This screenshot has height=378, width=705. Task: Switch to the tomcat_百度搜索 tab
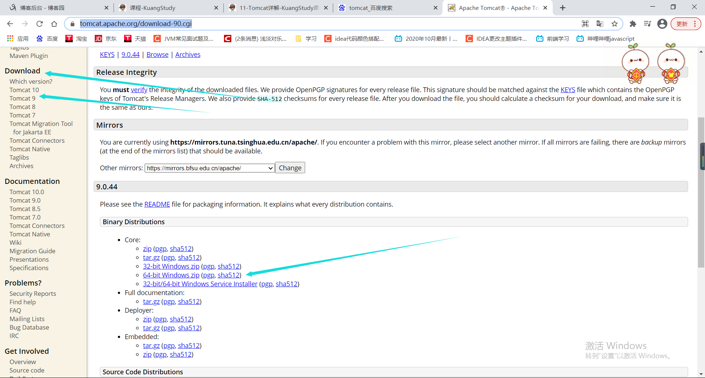[388, 8]
